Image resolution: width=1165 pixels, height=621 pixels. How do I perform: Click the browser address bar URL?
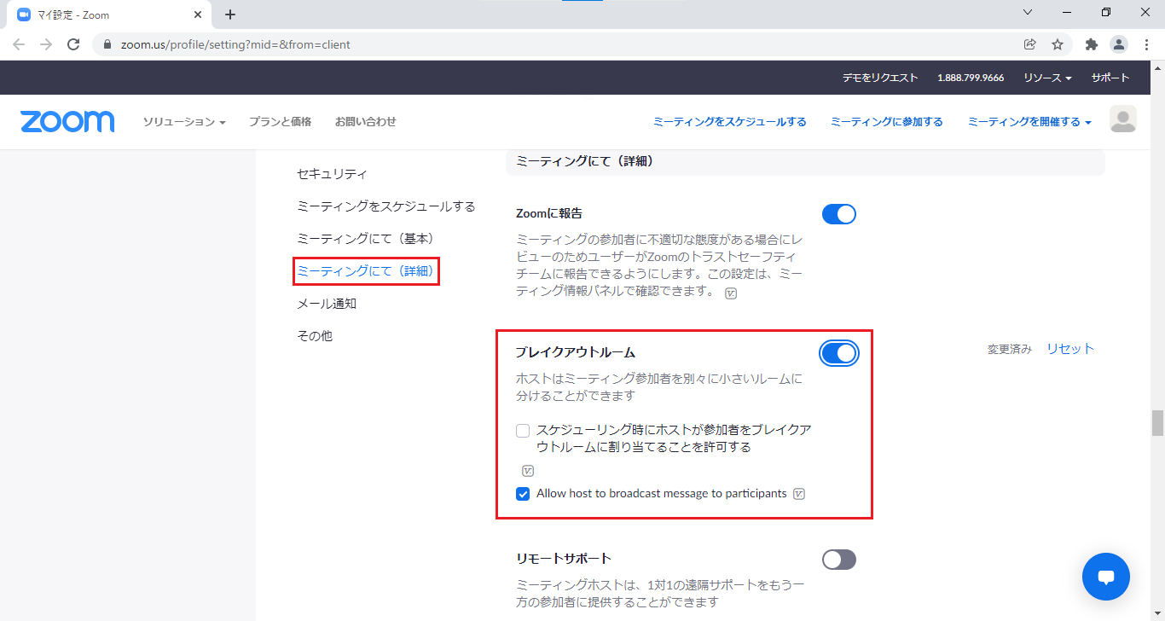tap(235, 44)
